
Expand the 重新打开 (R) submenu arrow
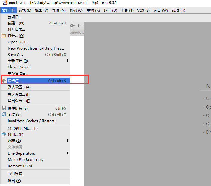point(68,61)
